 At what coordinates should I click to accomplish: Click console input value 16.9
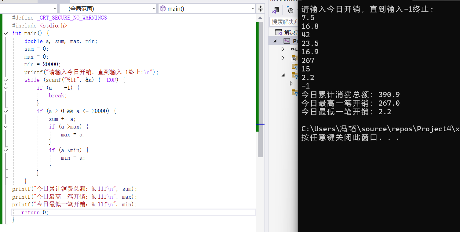310,52
